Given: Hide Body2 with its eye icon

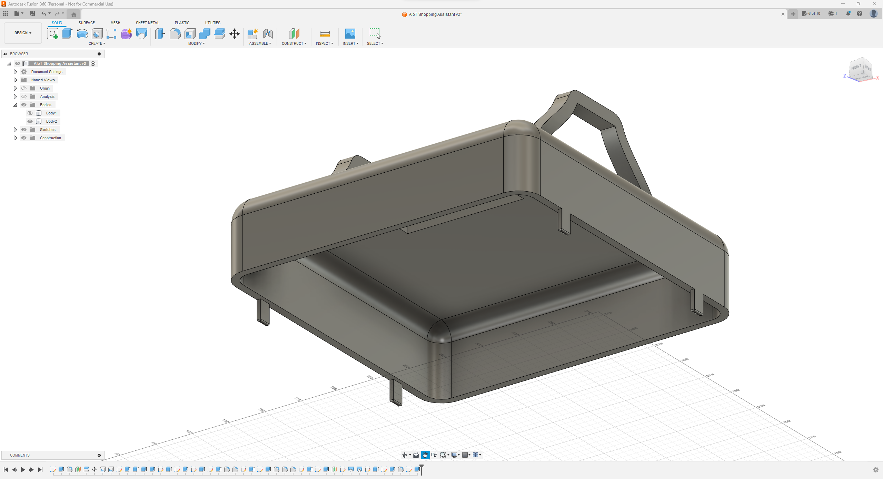Looking at the screenshot, I should pos(30,121).
